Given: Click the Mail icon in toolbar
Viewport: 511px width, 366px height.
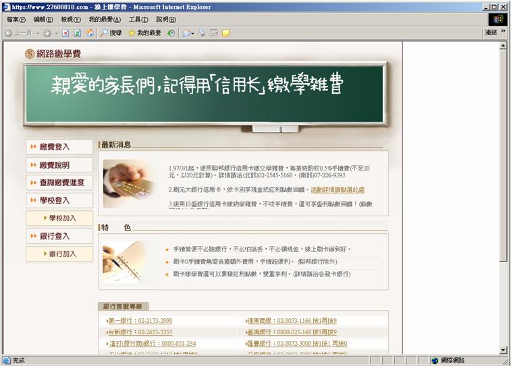Looking at the screenshot, I should click(x=188, y=32).
